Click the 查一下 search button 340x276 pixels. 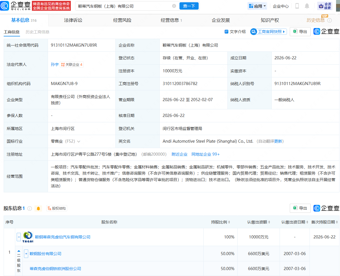coord(189,6)
